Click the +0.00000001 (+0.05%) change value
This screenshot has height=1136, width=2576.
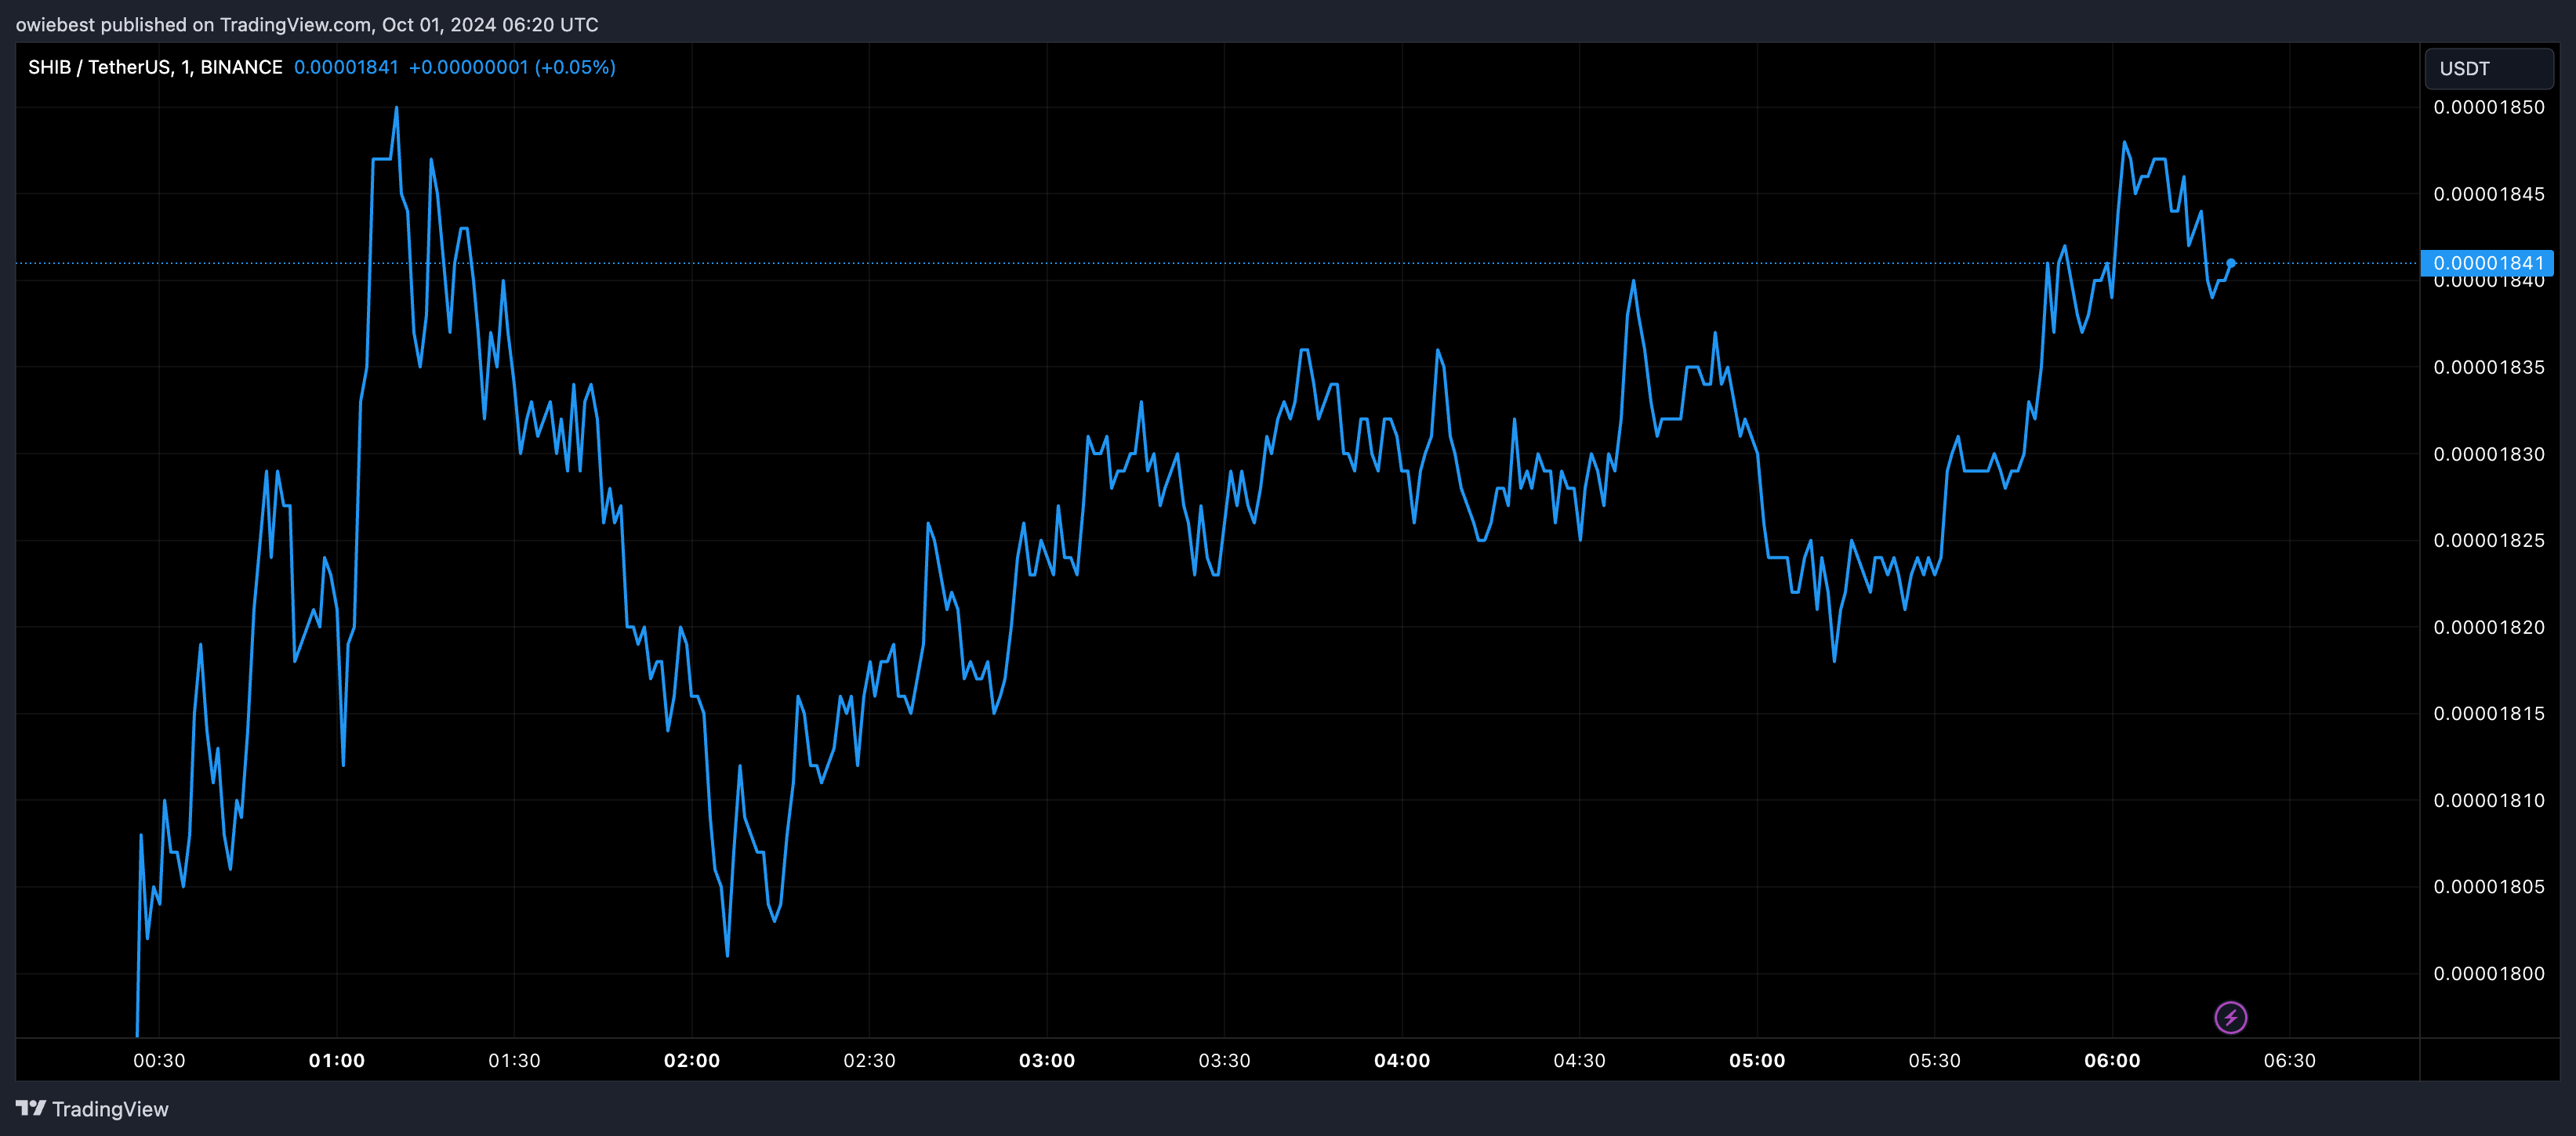(512, 67)
